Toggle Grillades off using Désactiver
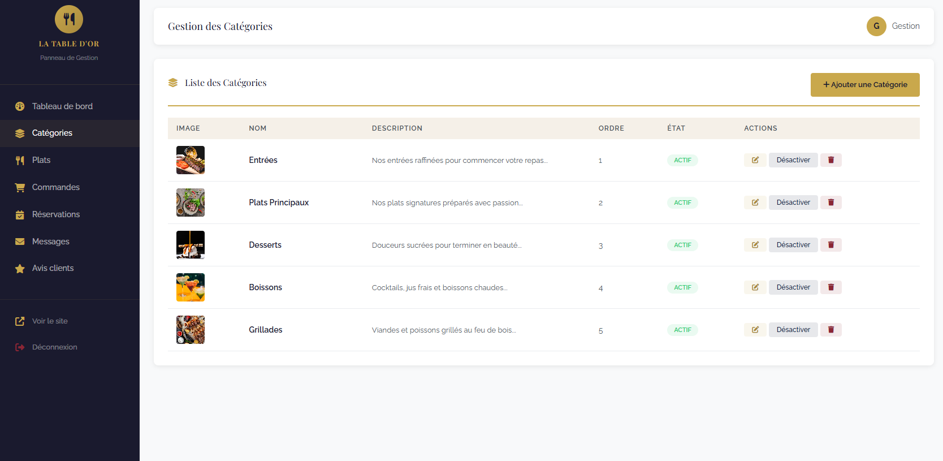 [x=793, y=330]
